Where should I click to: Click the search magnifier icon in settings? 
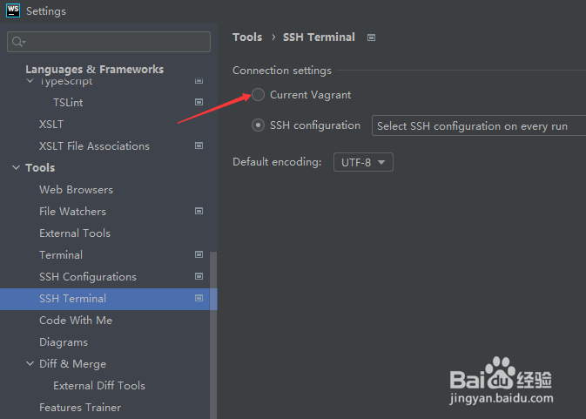18,42
